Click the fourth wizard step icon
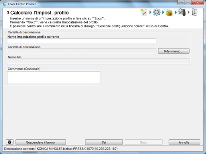The width and height of the screenshot is (206, 154). (x=182, y=12)
